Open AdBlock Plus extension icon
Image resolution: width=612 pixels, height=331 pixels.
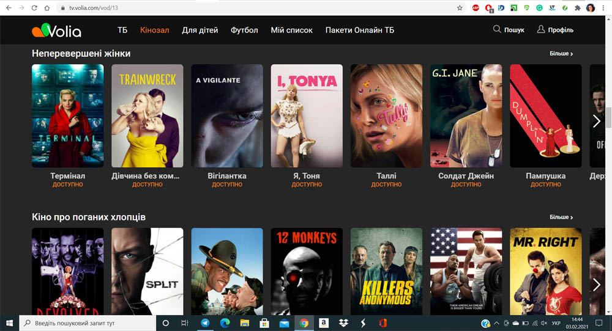(476, 8)
